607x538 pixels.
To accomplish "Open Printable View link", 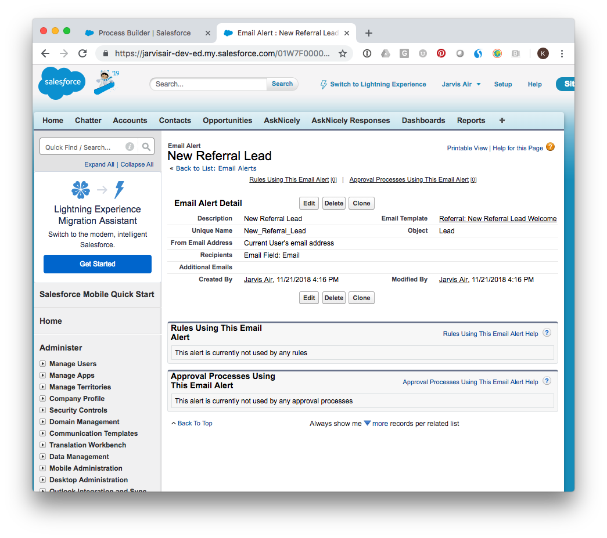I will [x=467, y=148].
